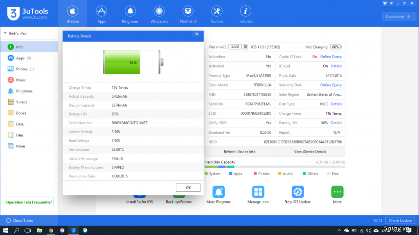Click the skin shirt icon in title bar

tap(385, 3)
